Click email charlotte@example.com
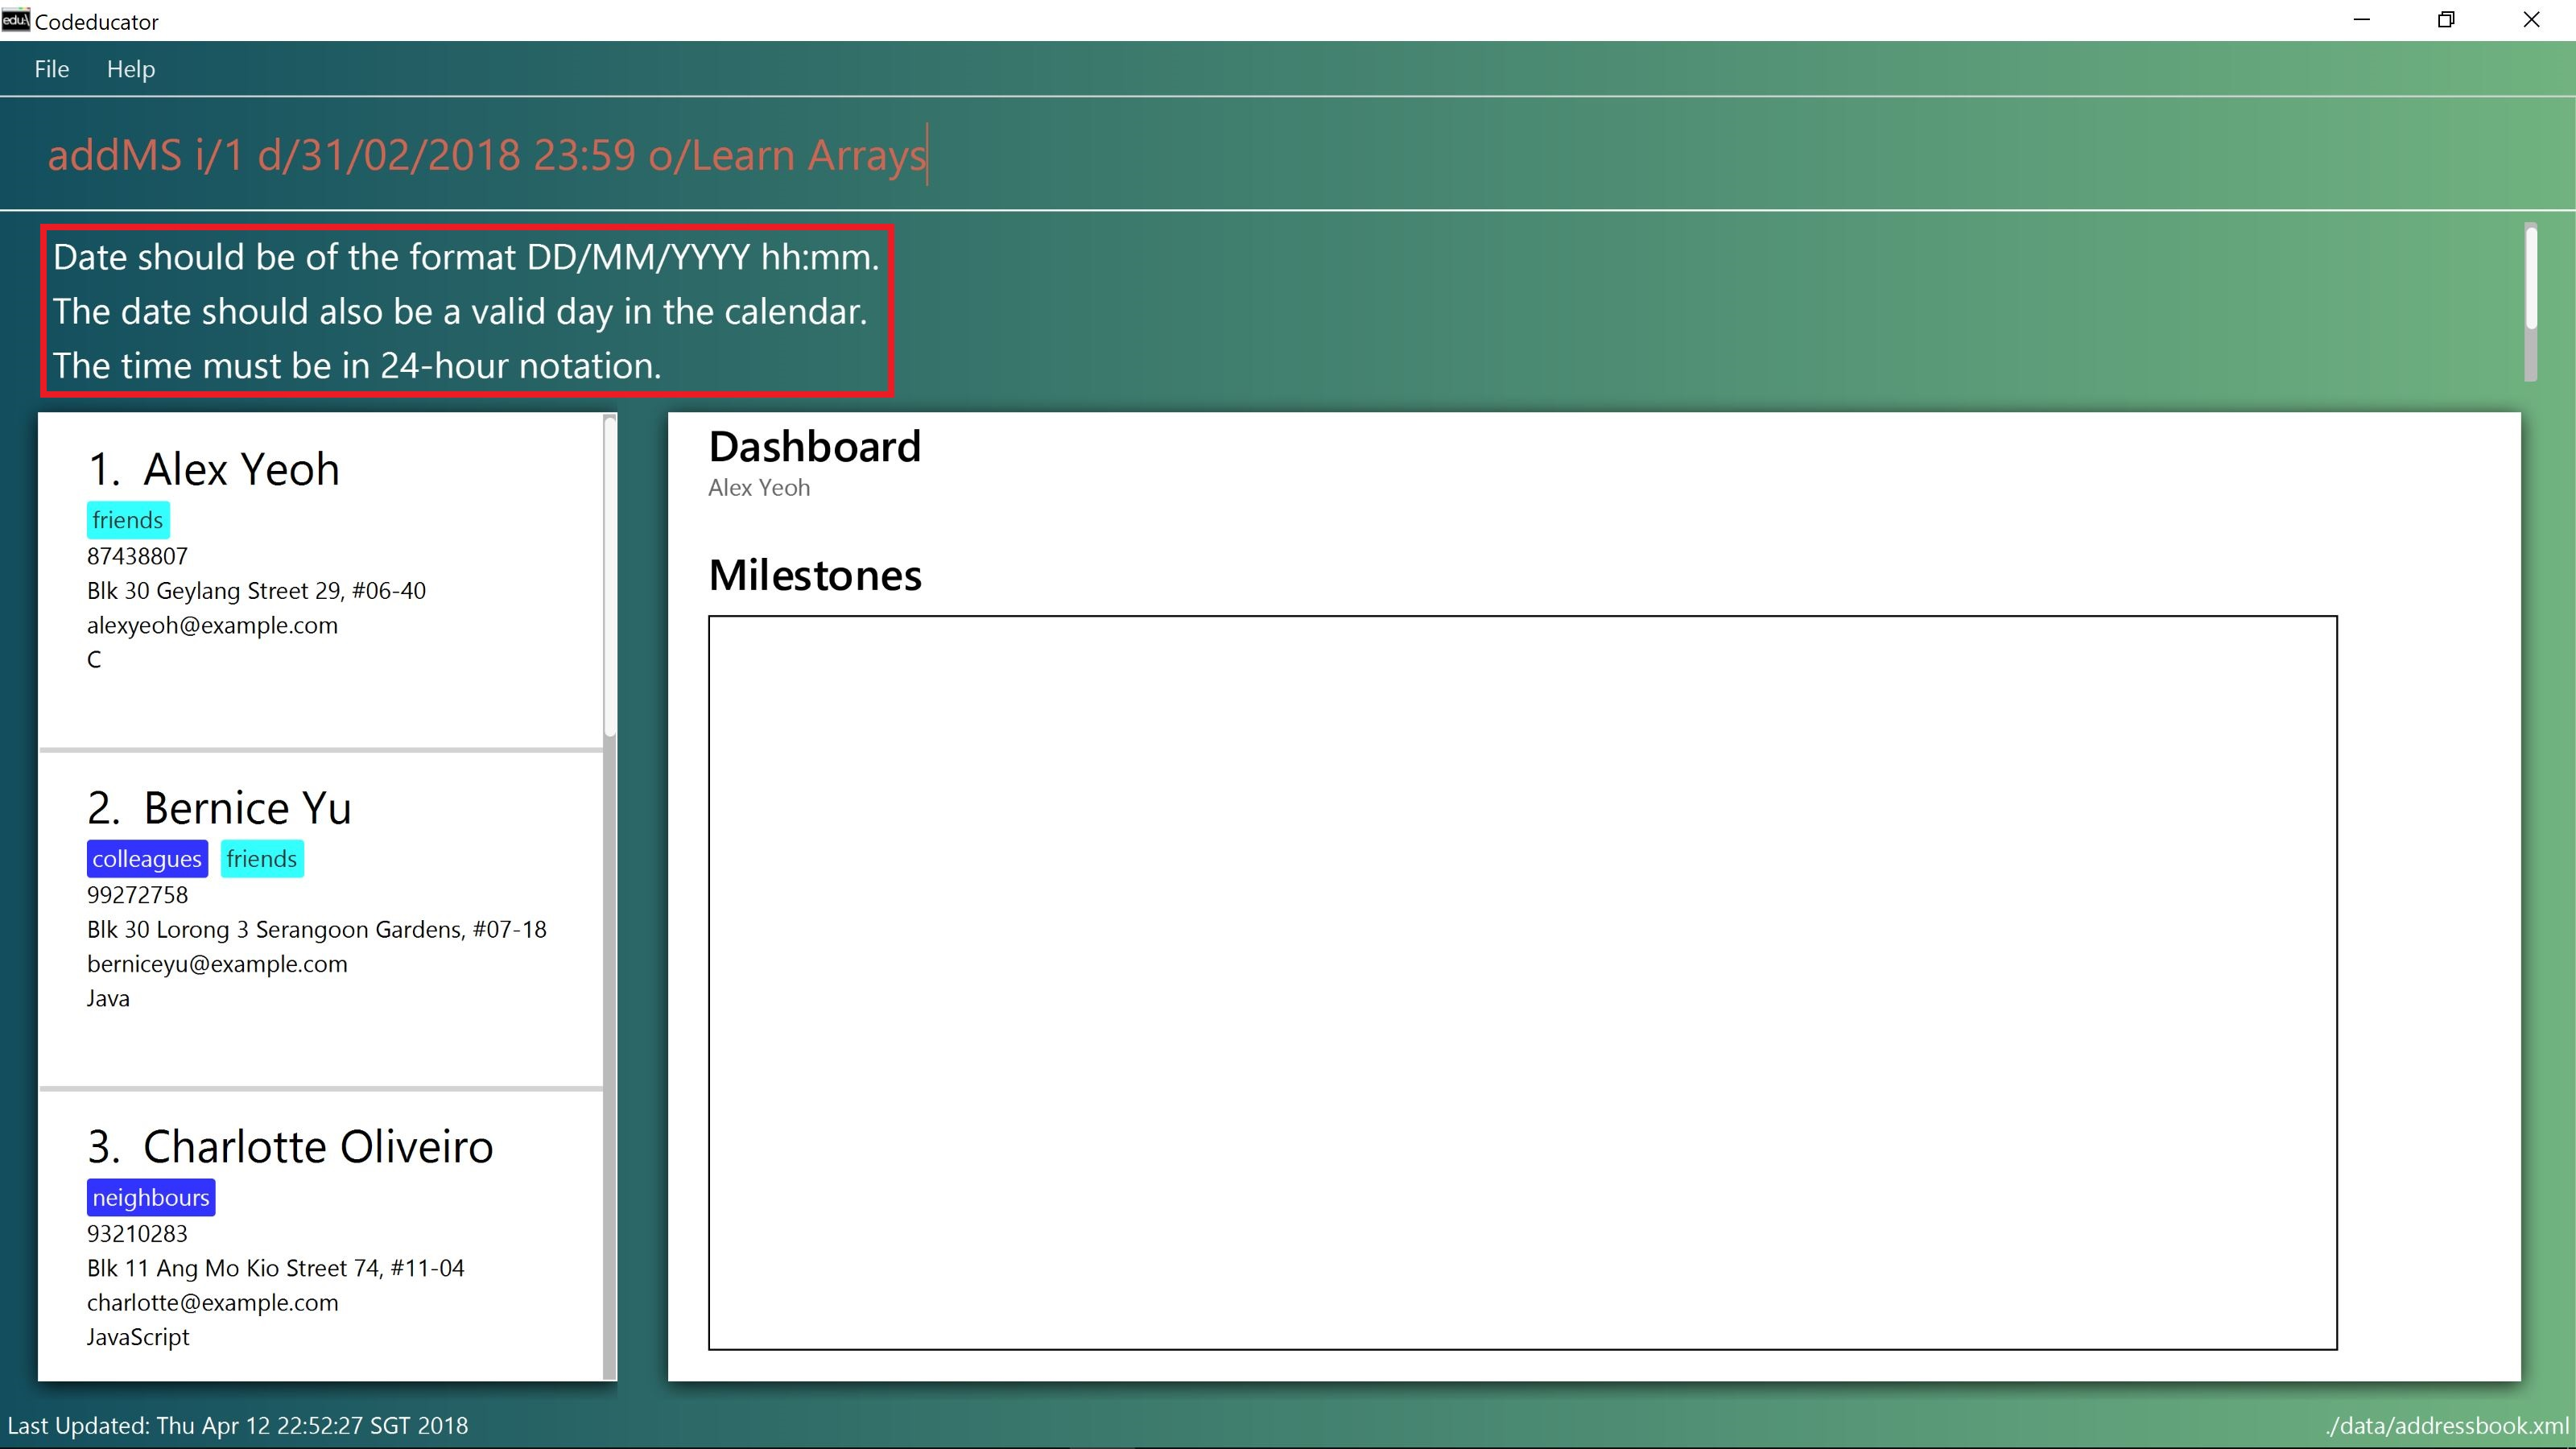This screenshot has width=2576, height=1449. [x=213, y=1302]
